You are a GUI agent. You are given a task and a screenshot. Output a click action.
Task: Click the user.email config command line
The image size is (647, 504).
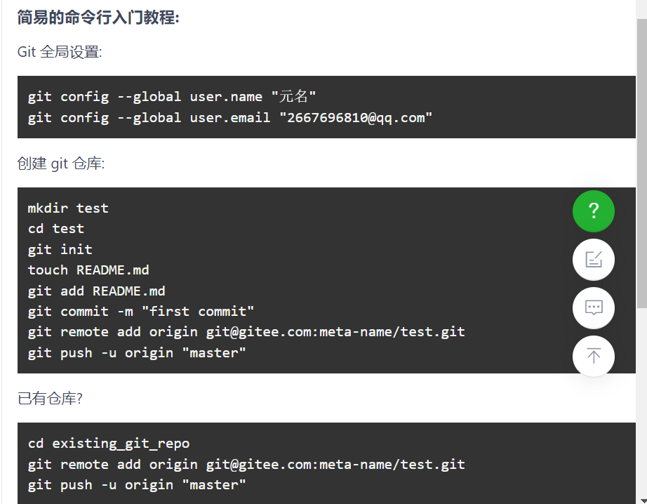230,117
